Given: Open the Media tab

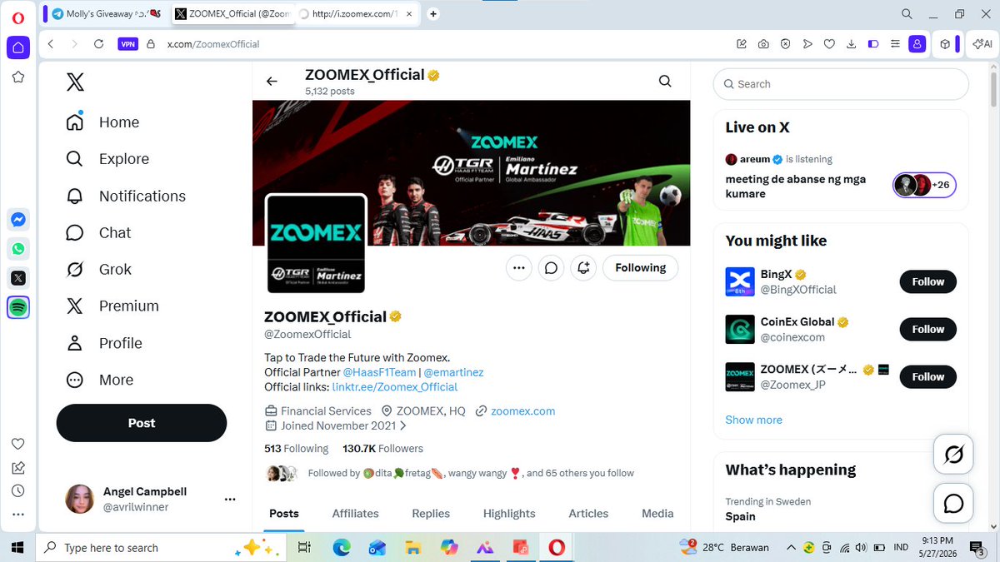Looking at the screenshot, I should (657, 514).
